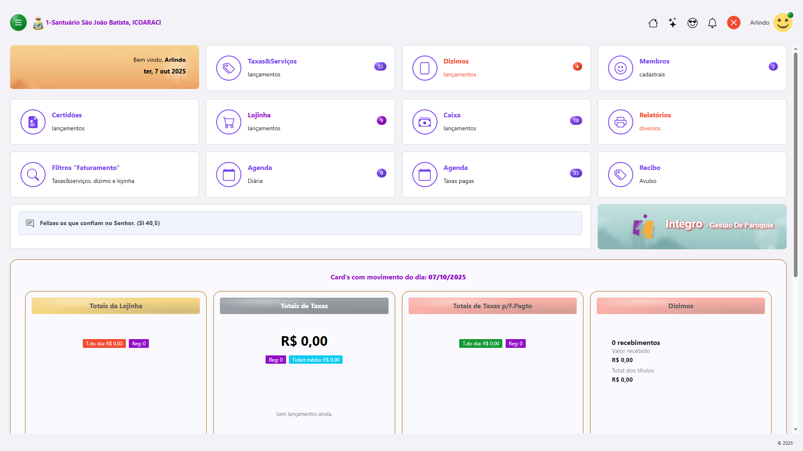Click the Filtros Faturamento magnifier icon

[x=33, y=175]
